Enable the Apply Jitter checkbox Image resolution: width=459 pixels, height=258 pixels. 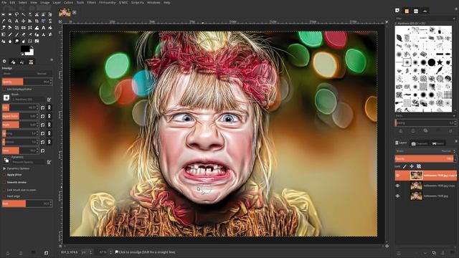coord(4,175)
